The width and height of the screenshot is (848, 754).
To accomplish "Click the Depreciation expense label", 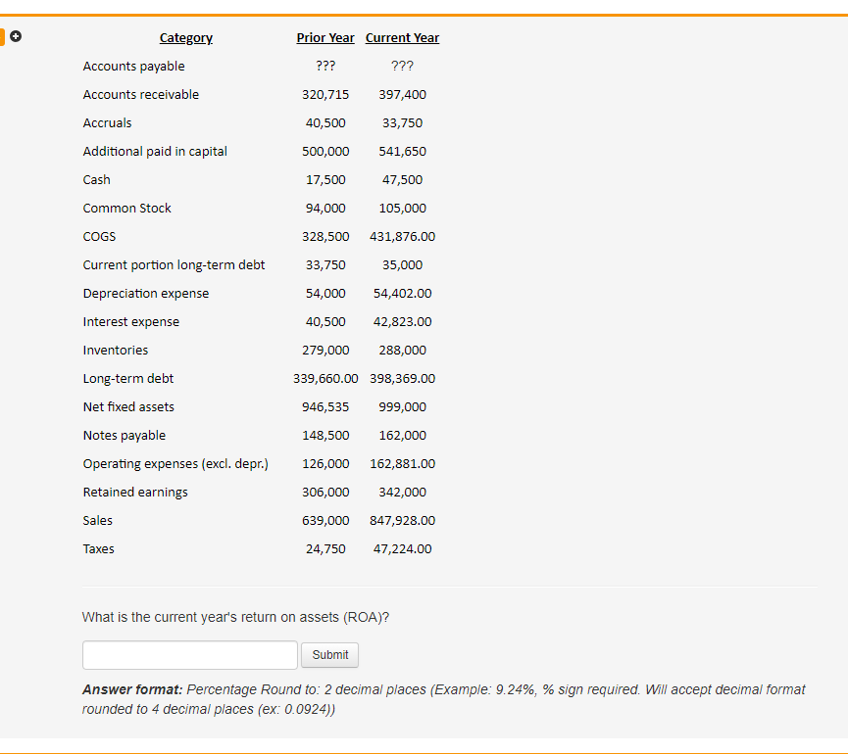I will [145, 293].
